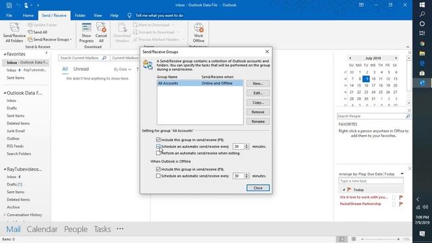Open Calendar in the navigation bar
The image size is (432, 243).
pyautogui.click(x=42, y=230)
